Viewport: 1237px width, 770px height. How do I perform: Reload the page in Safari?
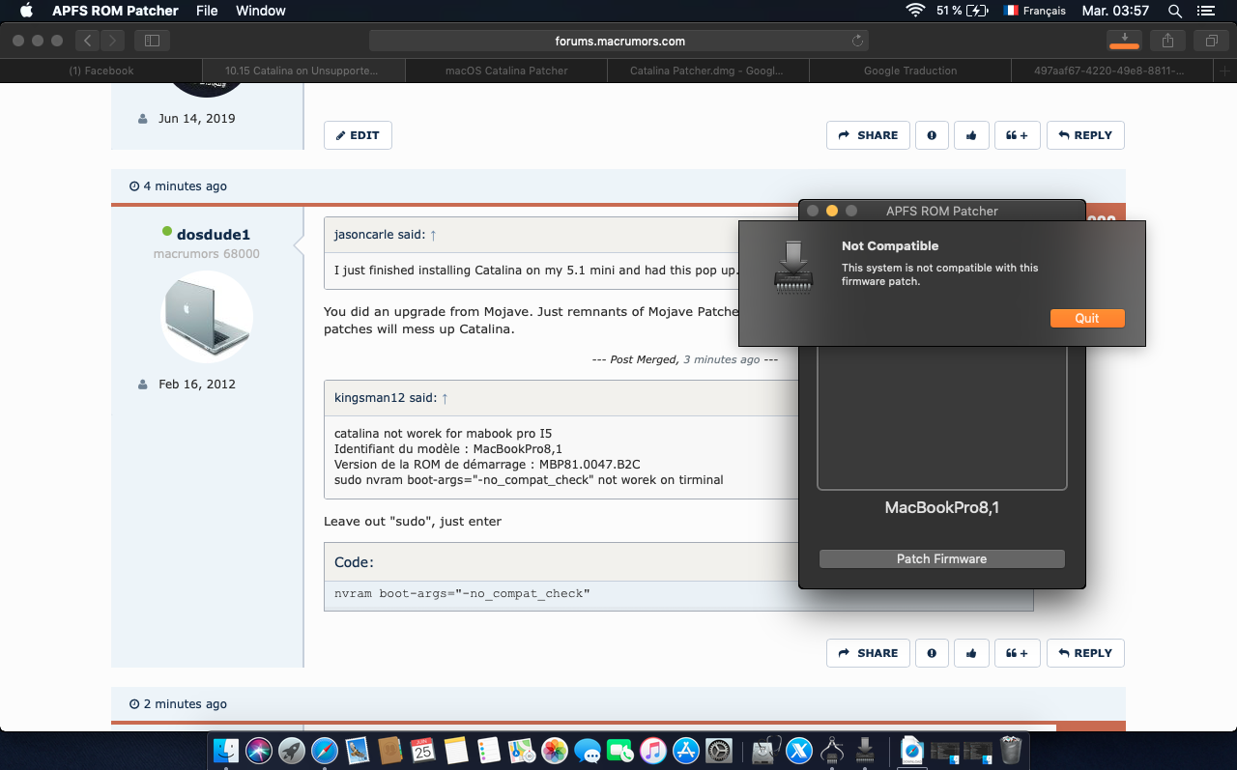pyautogui.click(x=857, y=41)
